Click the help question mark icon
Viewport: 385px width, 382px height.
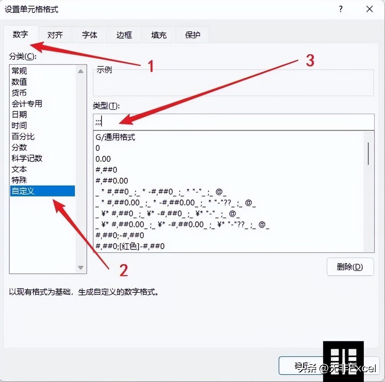tap(341, 9)
